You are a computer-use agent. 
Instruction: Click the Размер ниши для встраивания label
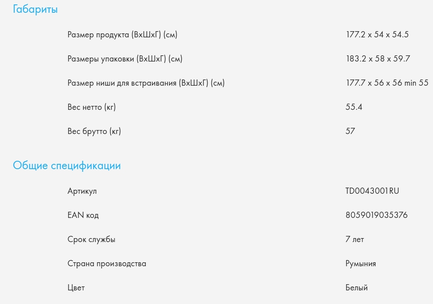[x=146, y=83]
